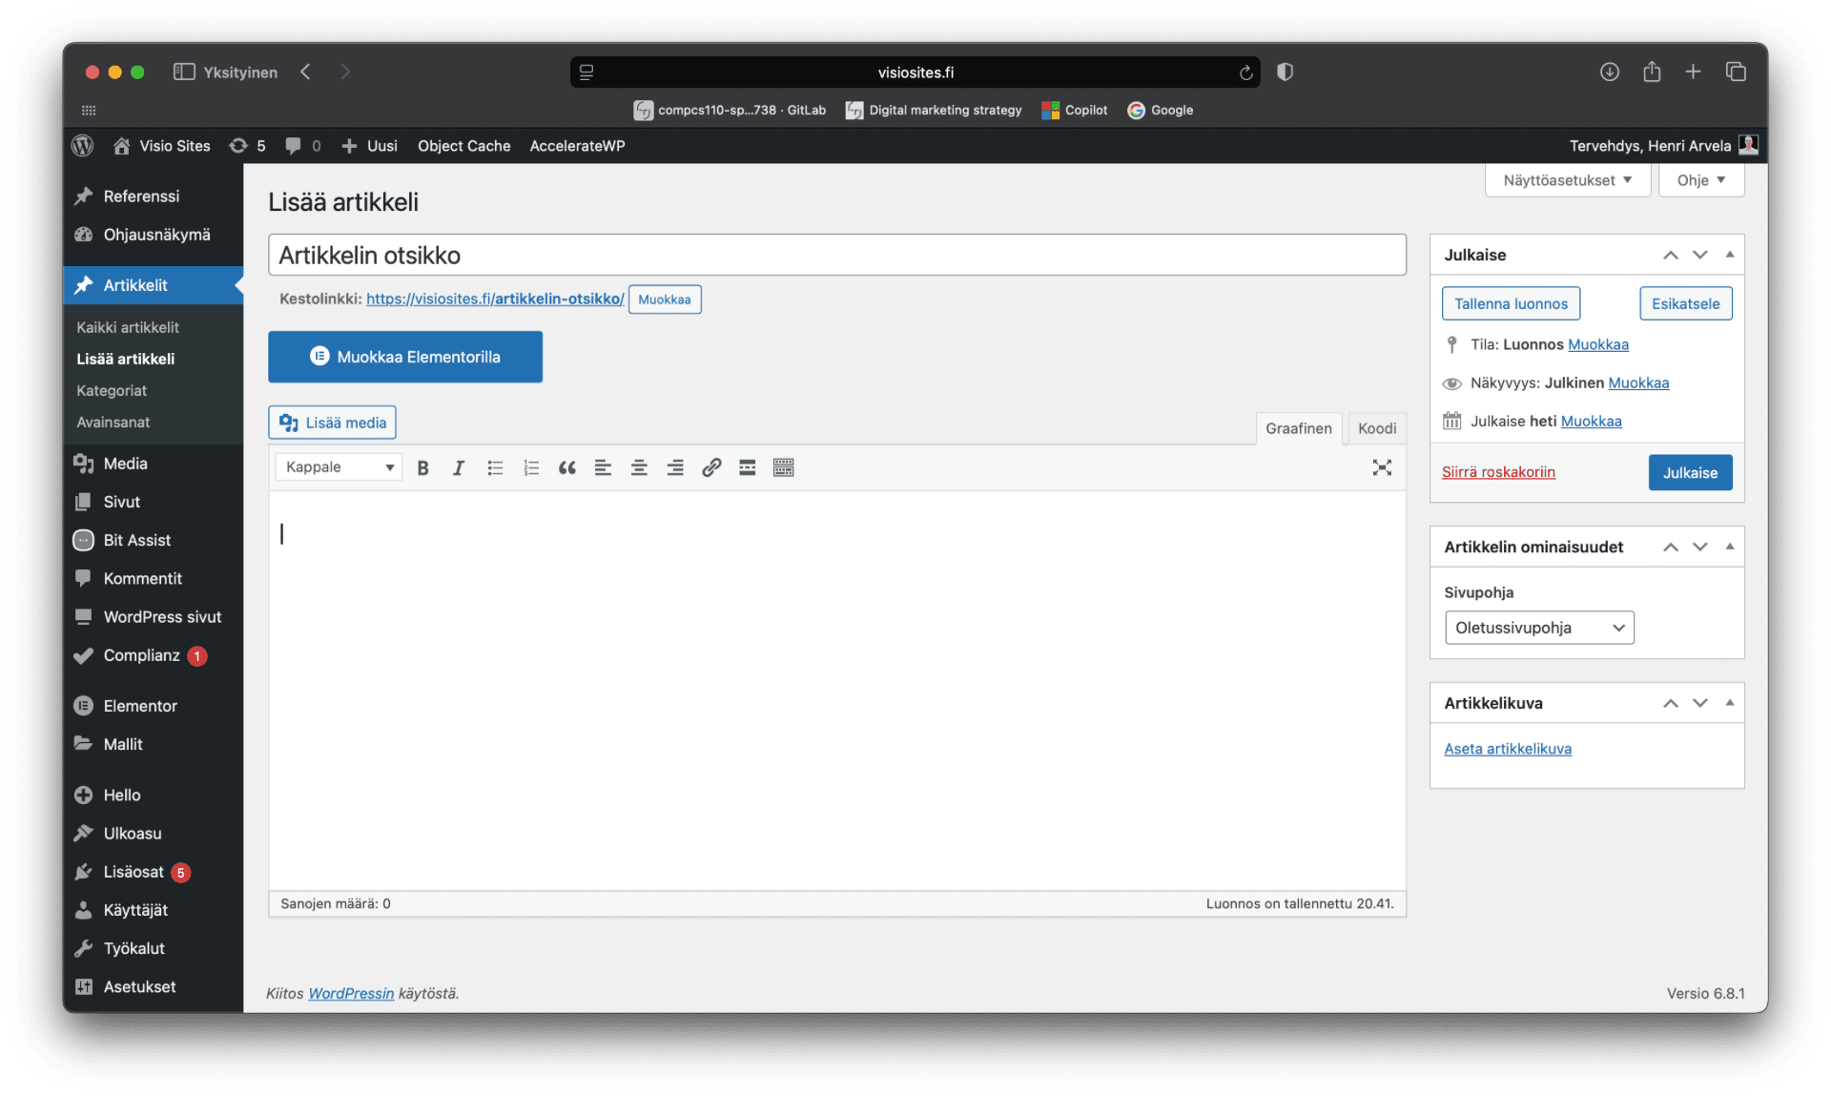The image size is (1831, 1096).
Task: Toggle the Artikkelikuva panel collapse triangle
Action: [x=1730, y=703]
